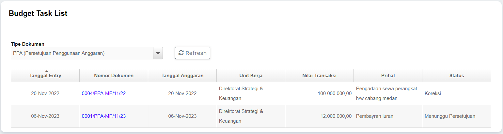Open document link 0001/PPA-MP/11/23
The image size is (503, 134).
click(104, 116)
